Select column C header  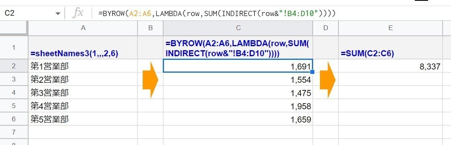pyautogui.click(x=238, y=28)
